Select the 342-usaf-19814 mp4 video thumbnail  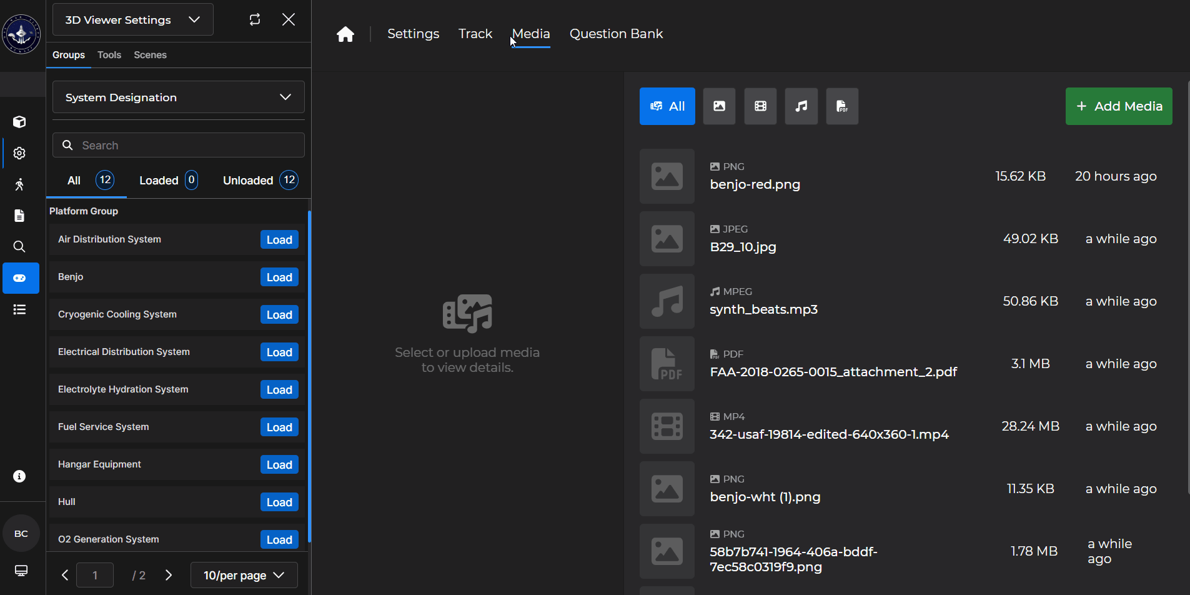667,426
